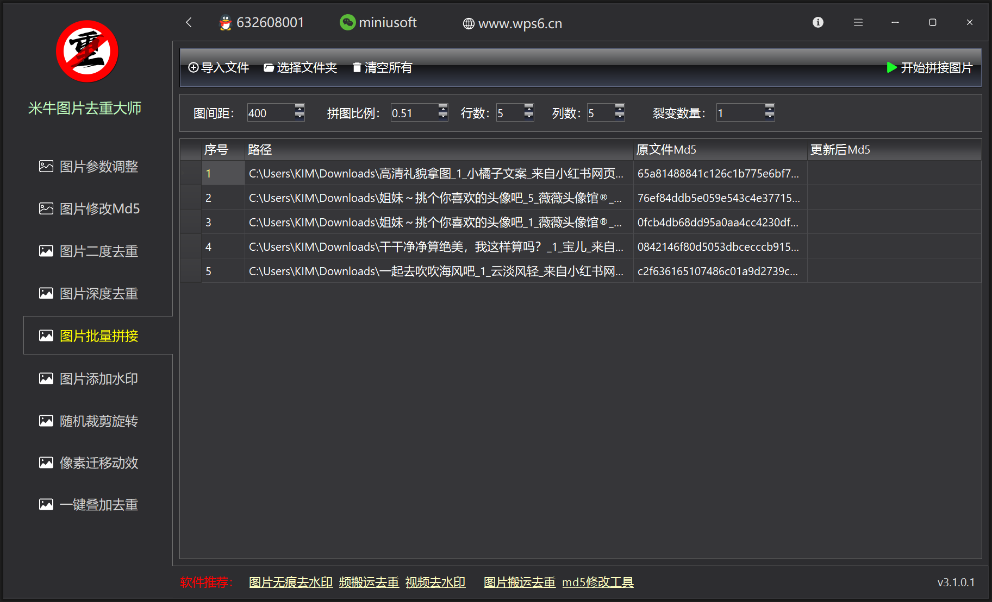Screen dimensions: 992x602
Task: Increase 拼图比例 with up arrow
Action: coord(443,107)
